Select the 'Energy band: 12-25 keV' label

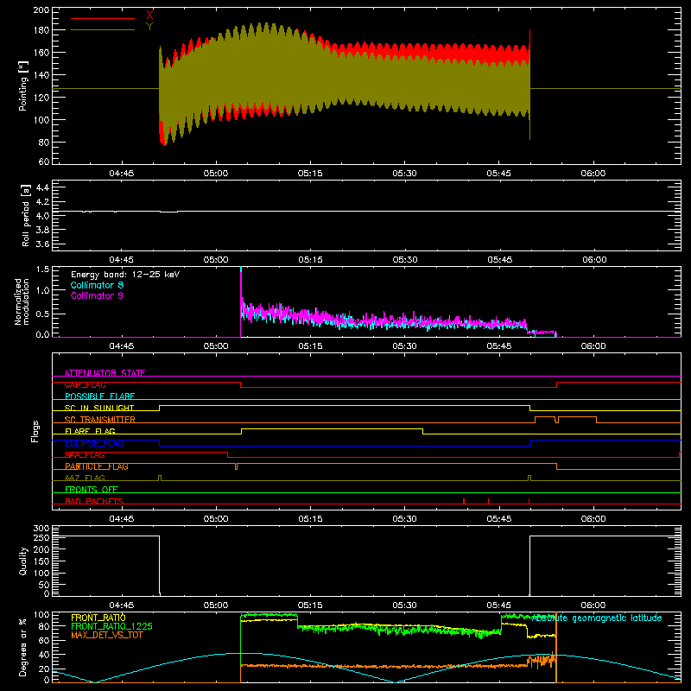125,275
